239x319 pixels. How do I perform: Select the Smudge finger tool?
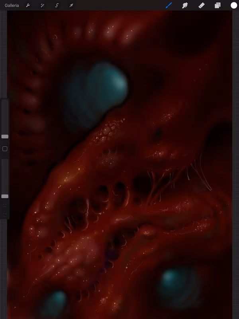pyautogui.click(x=185, y=6)
